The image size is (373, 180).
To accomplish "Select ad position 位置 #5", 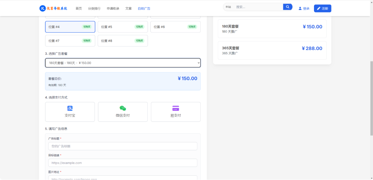I will click(x=123, y=27).
